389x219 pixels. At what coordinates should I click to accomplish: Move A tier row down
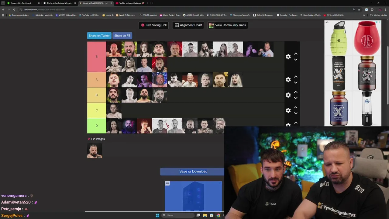pyautogui.click(x=296, y=82)
